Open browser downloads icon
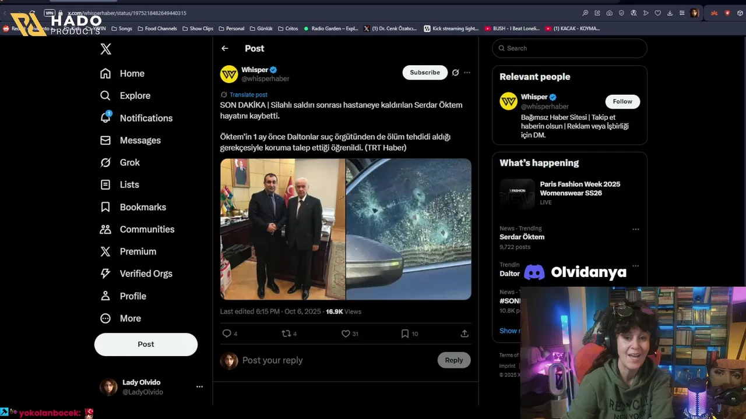 670,13
